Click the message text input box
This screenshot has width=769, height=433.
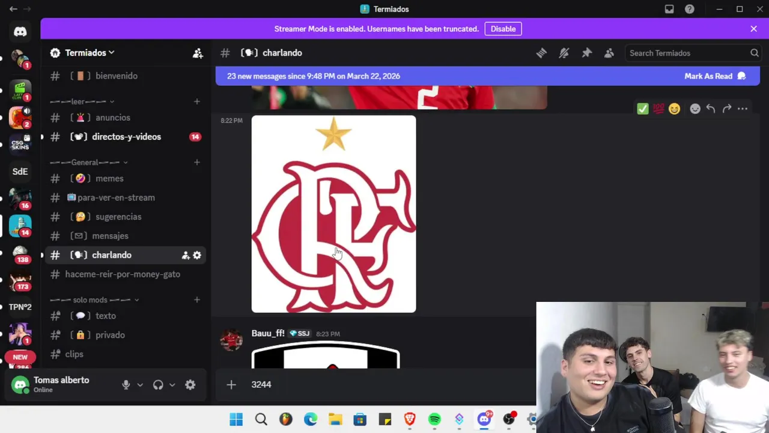click(x=391, y=385)
